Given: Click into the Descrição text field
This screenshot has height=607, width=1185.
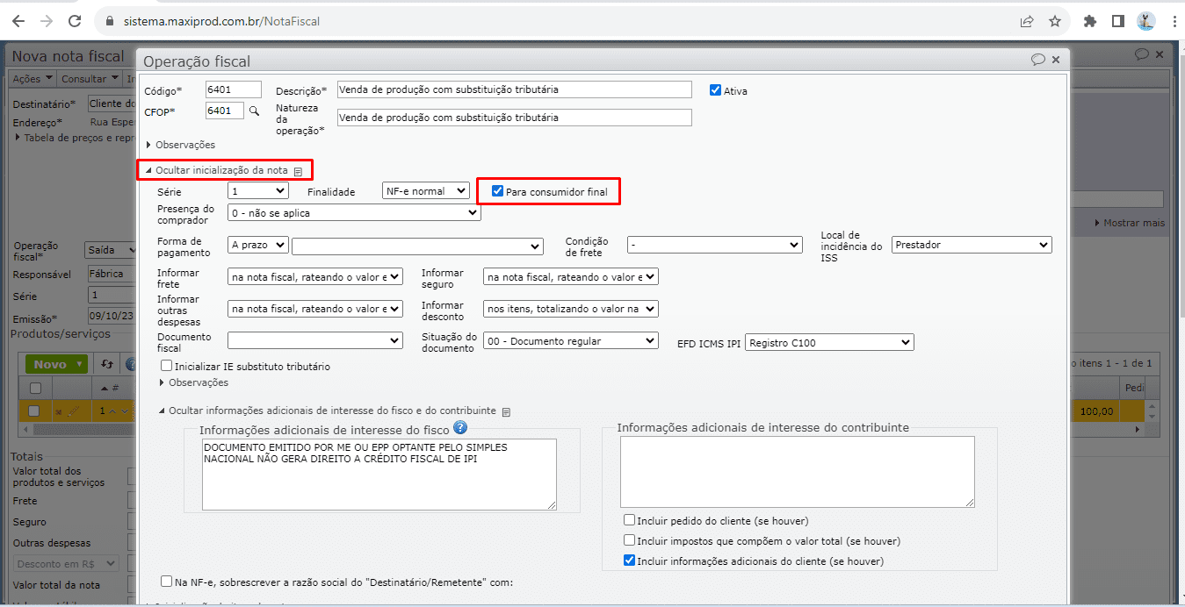Looking at the screenshot, I should click(x=514, y=89).
